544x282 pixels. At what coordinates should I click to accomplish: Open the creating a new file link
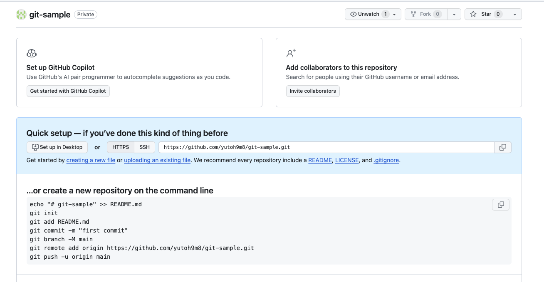[x=91, y=160]
